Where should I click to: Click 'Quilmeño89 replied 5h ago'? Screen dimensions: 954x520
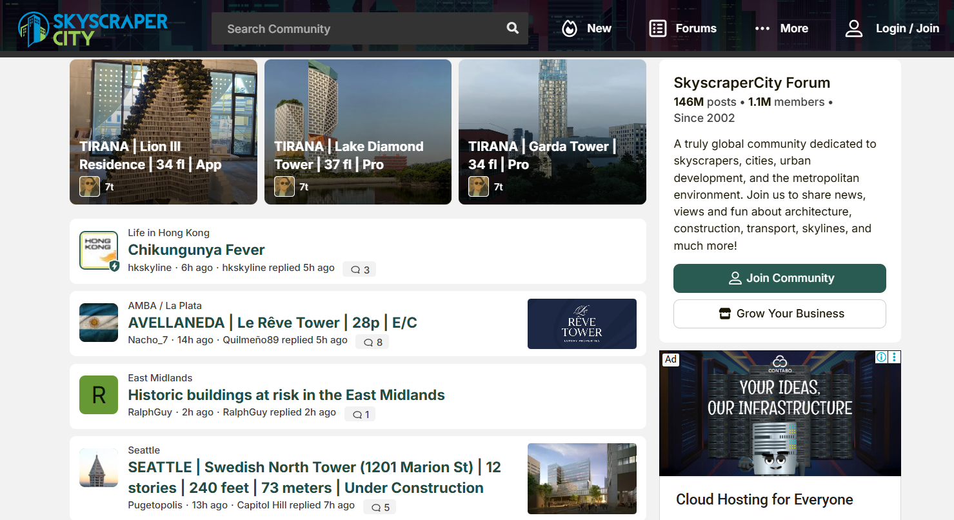coord(285,340)
